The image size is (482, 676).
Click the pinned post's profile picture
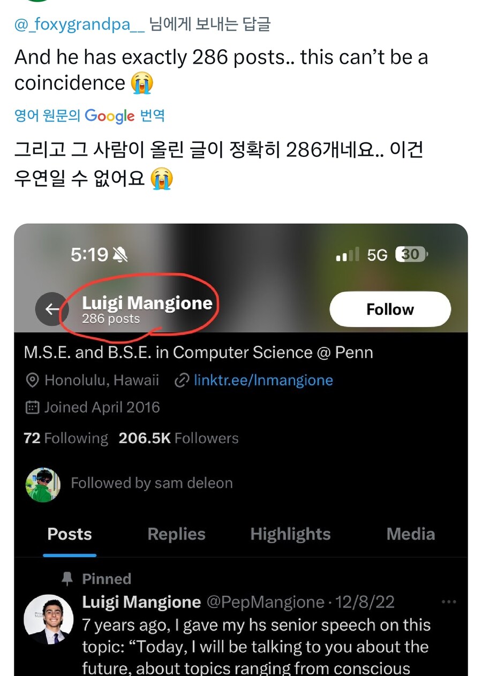coord(49,619)
